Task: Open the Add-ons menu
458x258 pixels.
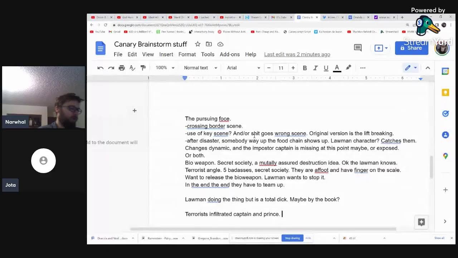Action: click(x=230, y=54)
